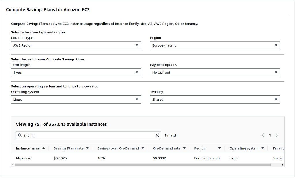Click the '1 match' result count text
Screen dimensions: 295x178
[x=171, y=135]
